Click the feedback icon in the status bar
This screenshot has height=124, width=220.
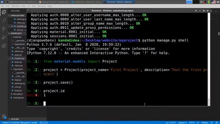pyautogui.click(x=212, y=123)
